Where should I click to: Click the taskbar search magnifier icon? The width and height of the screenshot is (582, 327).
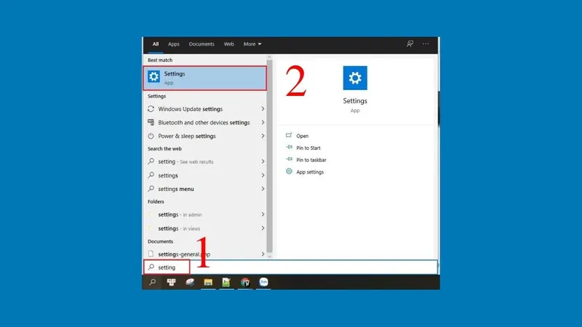coord(153,282)
